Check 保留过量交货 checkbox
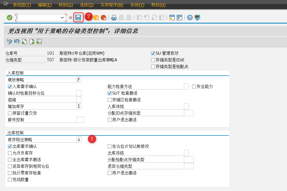 coord(10,113)
